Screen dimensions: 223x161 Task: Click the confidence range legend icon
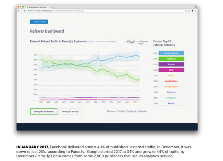pos(131,42)
